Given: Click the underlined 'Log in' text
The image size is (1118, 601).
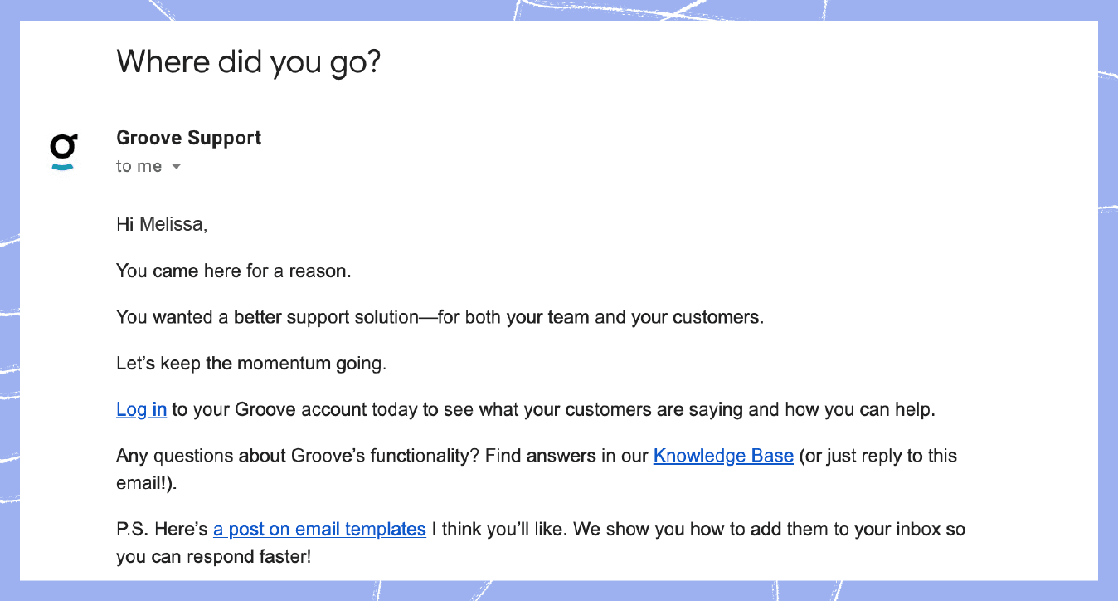Looking at the screenshot, I should pyautogui.click(x=141, y=408).
